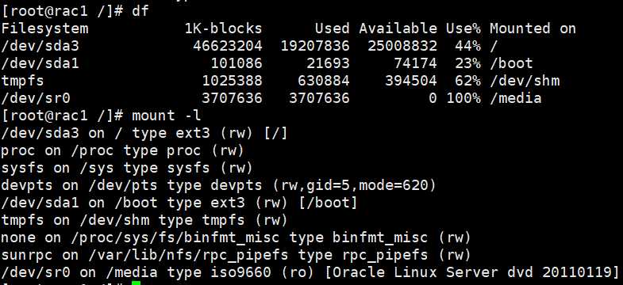Click '/boot' mount point in df output

pyautogui.click(x=511, y=63)
